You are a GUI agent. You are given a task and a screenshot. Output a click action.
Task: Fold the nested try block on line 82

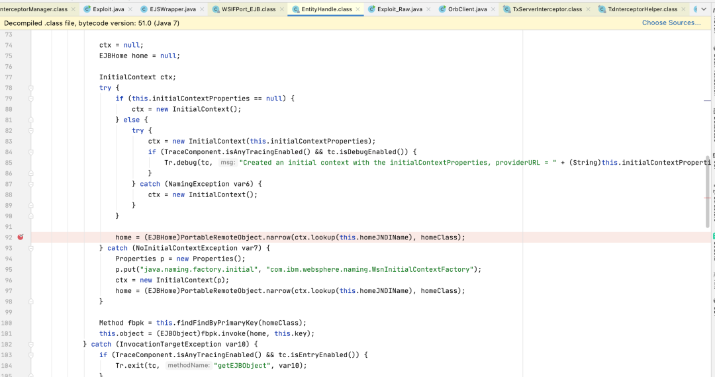point(31,131)
